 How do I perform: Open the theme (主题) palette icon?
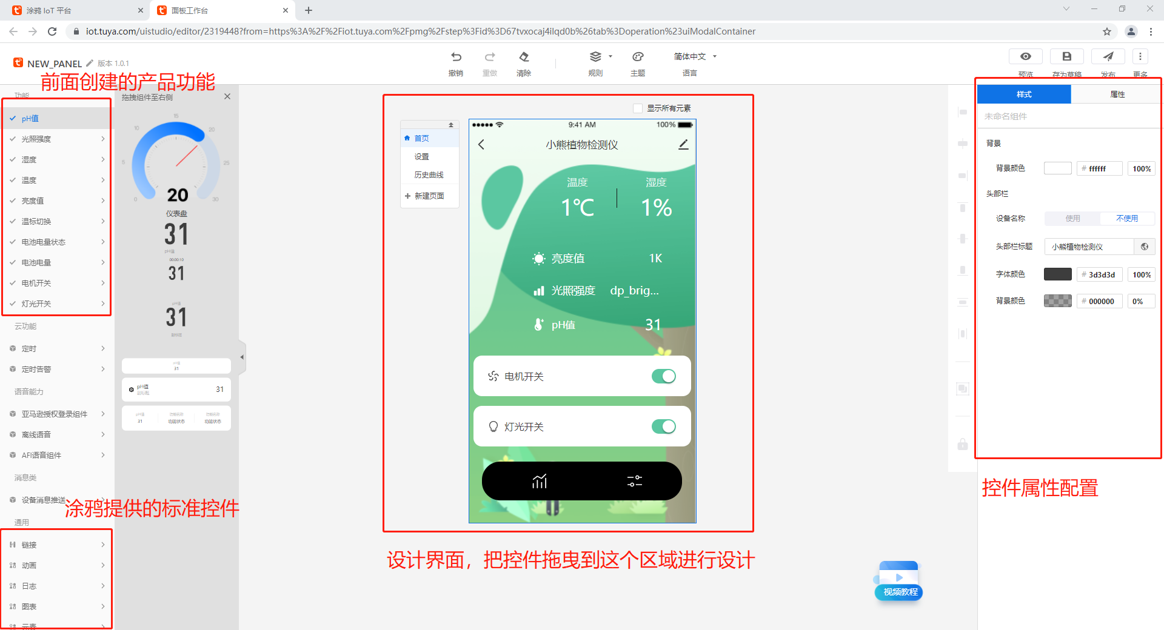tap(638, 57)
